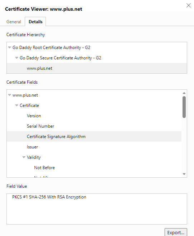The height and width of the screenshot is (236, 194).
Task: Select Go Daddy Secure Certificate Authority - G2
Action: click(97, 58)
